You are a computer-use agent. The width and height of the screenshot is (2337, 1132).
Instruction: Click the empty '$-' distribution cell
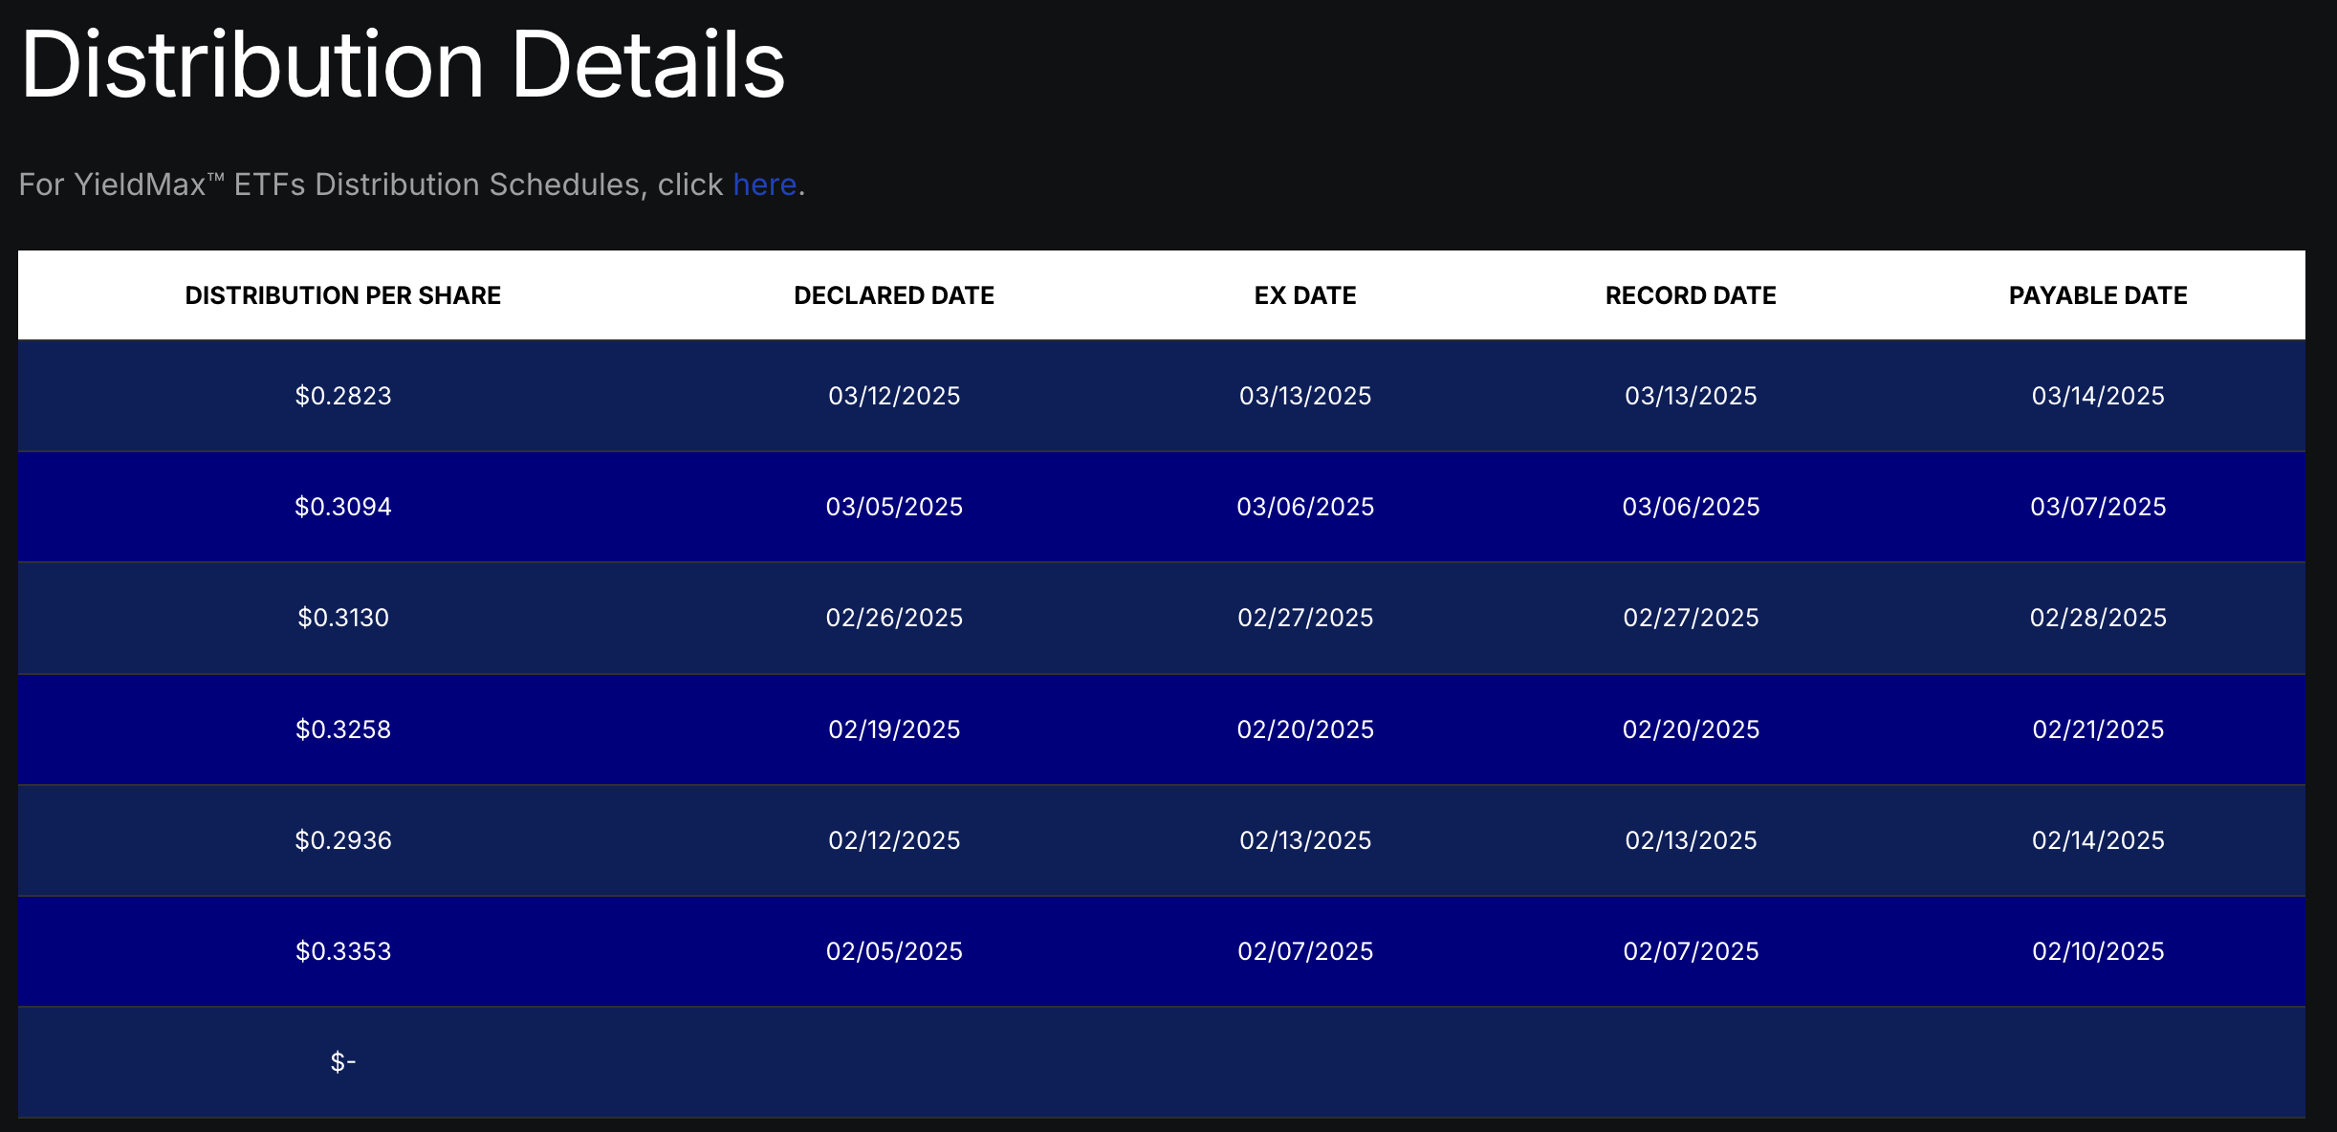tap(343, 1062)
